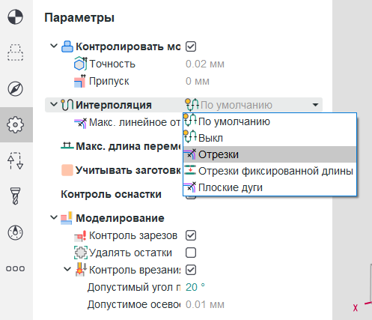Collapse the Контроль врезания subsection
372x320 pixels.
pos(67,269)
